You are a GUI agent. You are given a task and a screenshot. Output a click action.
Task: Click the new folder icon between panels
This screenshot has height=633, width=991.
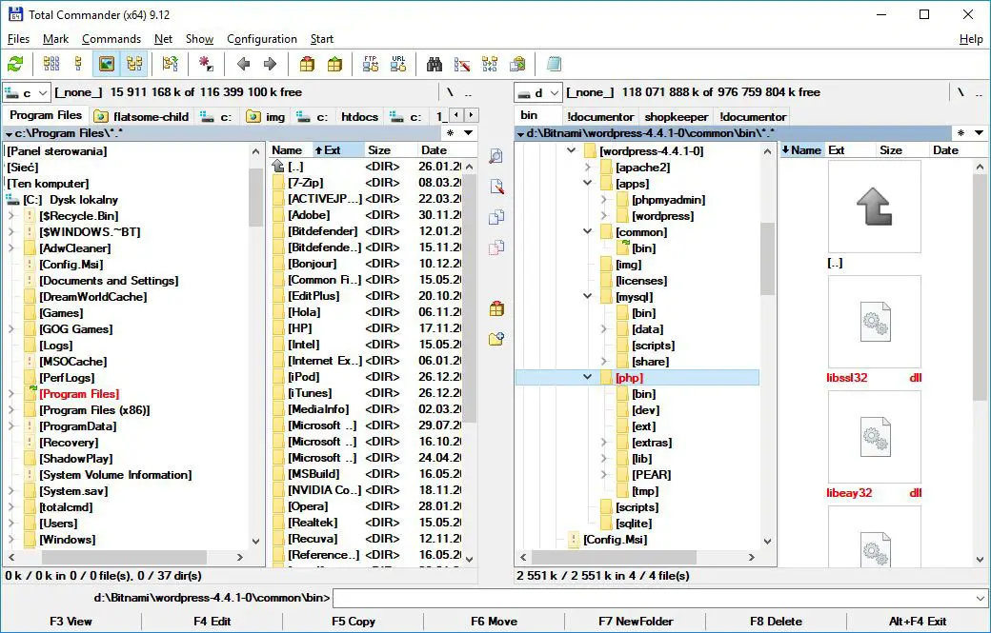tap(496, 339)
